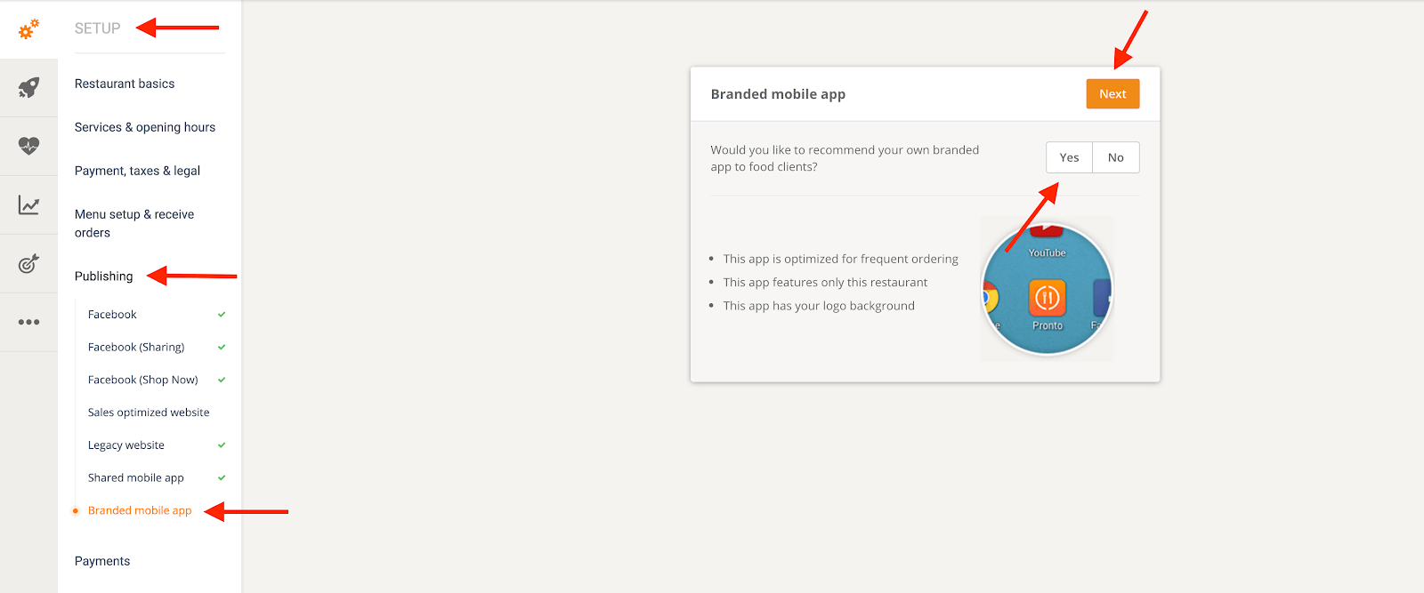Image resolution: width=1424 pixels, height=593 pixels.
Task: Open the rocket icon in sidebar
Action: [28, 87]
